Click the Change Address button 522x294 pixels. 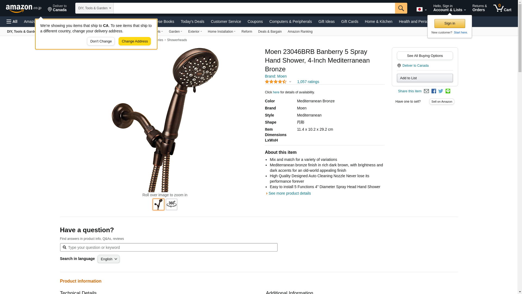coord(135,41)
